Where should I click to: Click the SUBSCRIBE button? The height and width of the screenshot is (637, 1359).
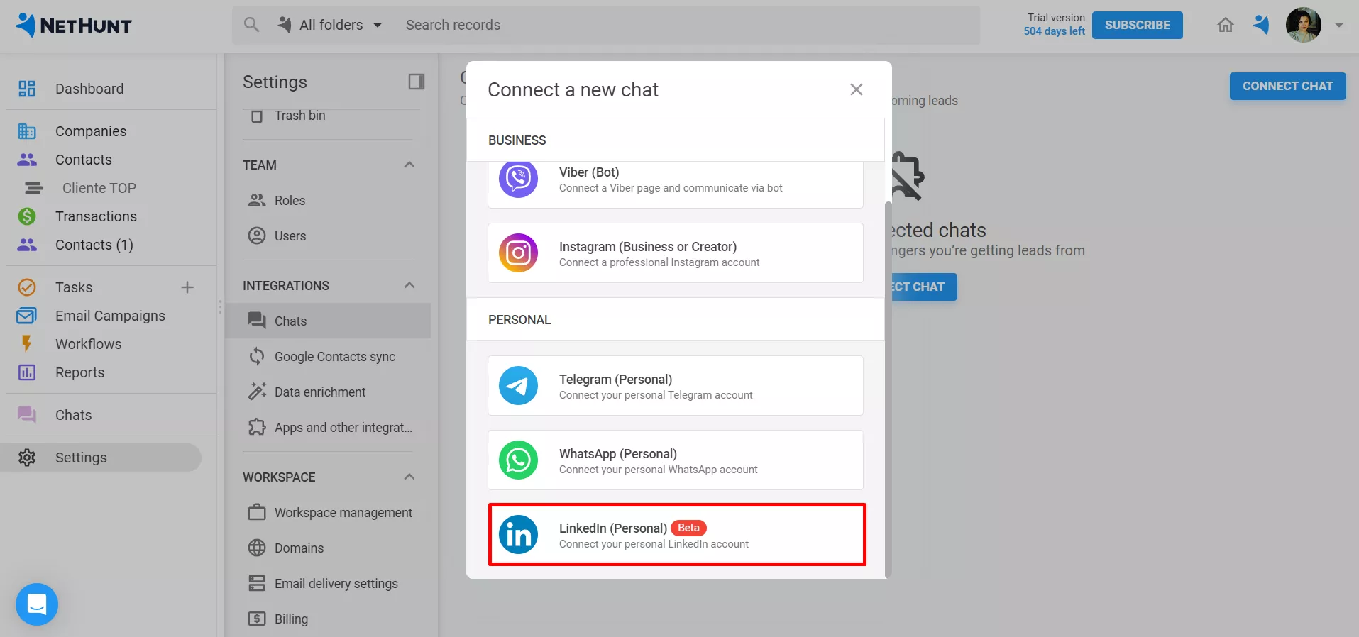(x=1137, y=25)
